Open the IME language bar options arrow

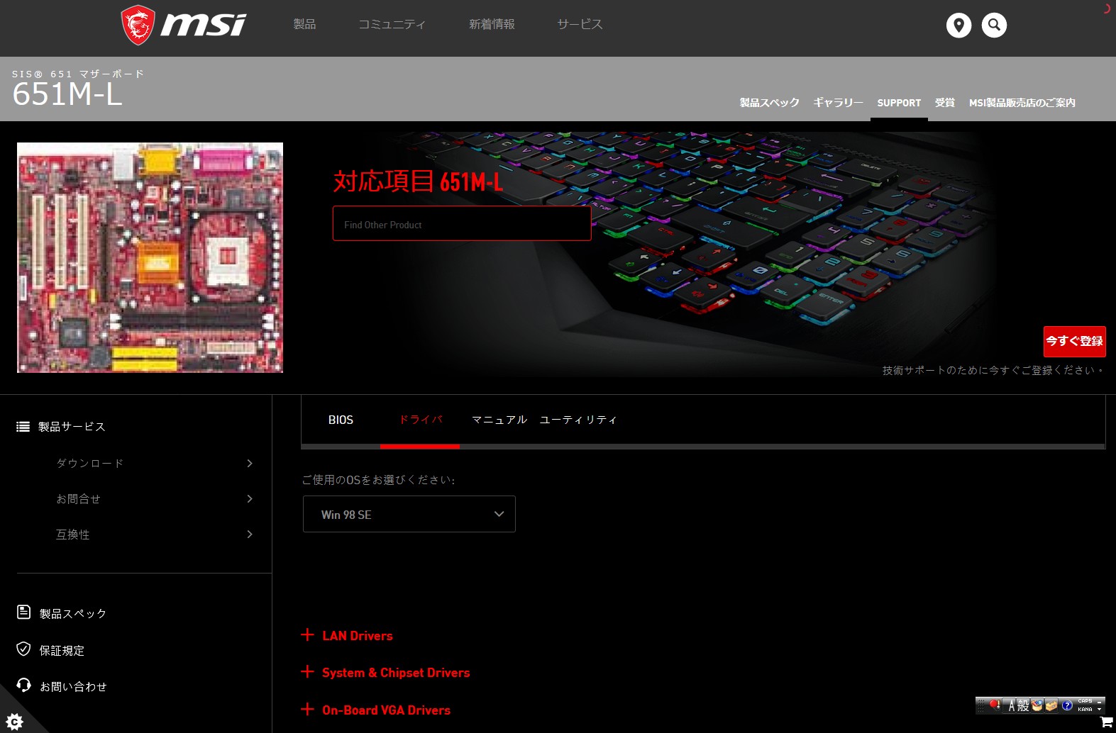pyautogui.click(x=1100, y=709)
